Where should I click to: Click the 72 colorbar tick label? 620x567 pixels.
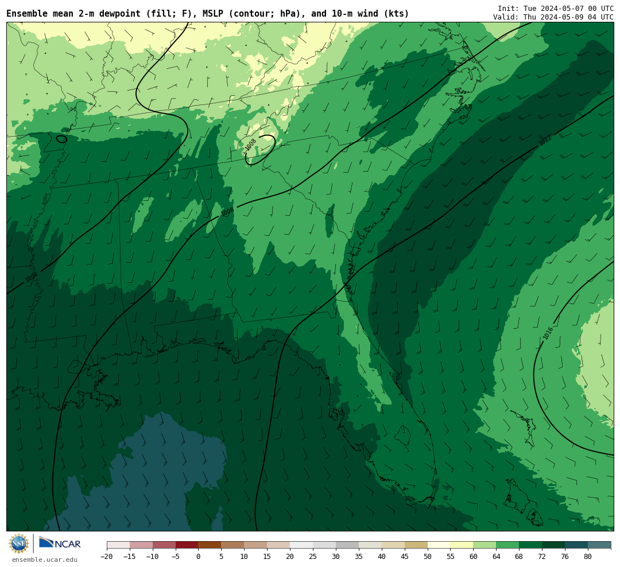(x=542, y=557)
